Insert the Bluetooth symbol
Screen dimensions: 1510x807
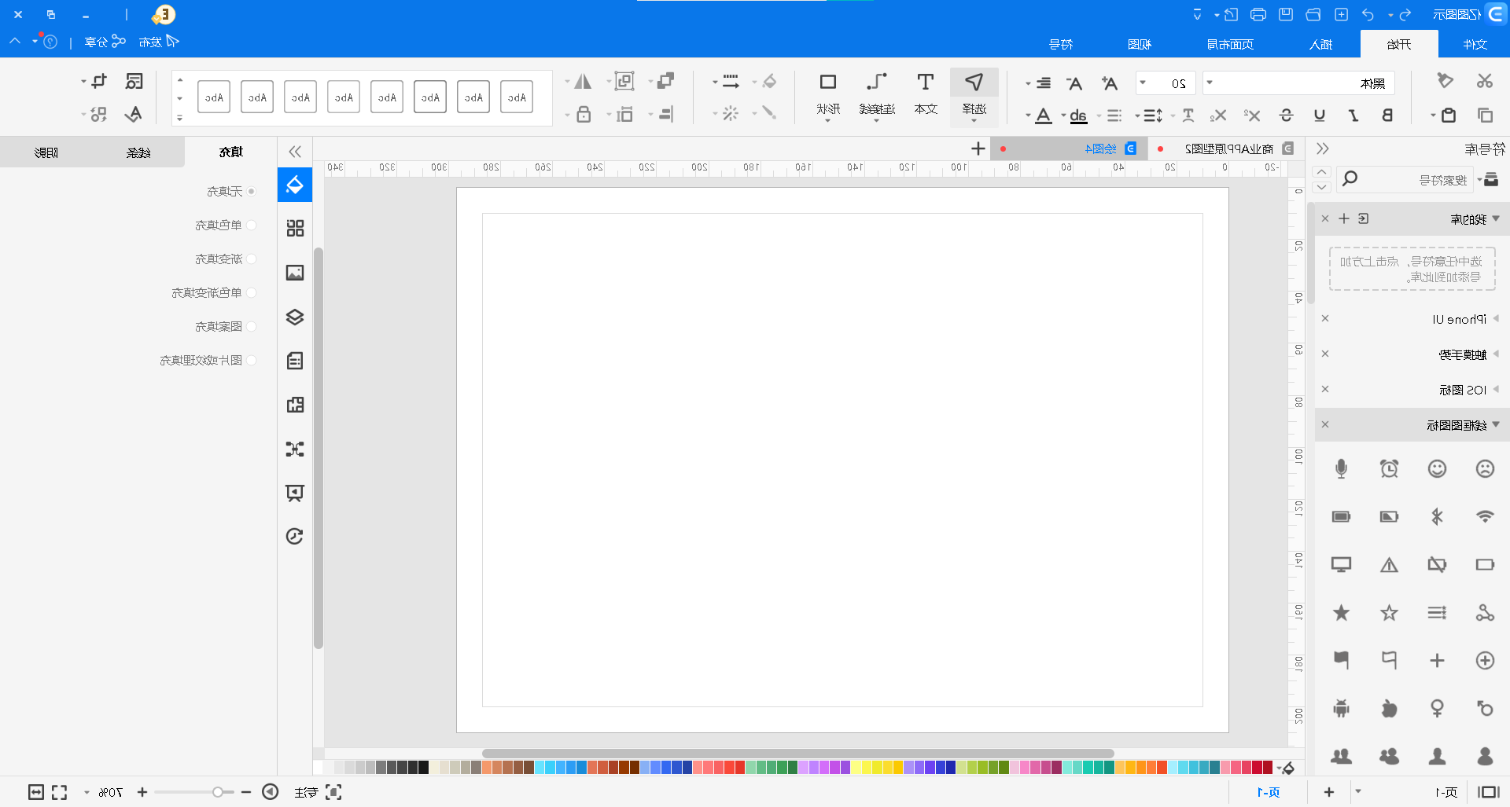click(1438, 516)
